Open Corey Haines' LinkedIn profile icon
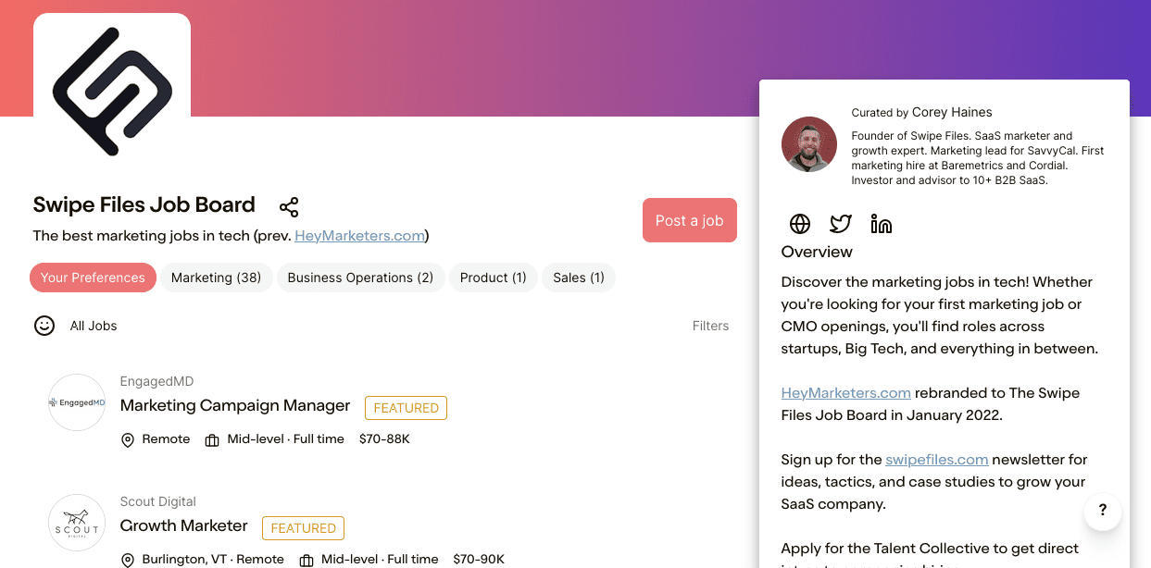Viewport: 1151px width, 568px height. click(882, 224)
